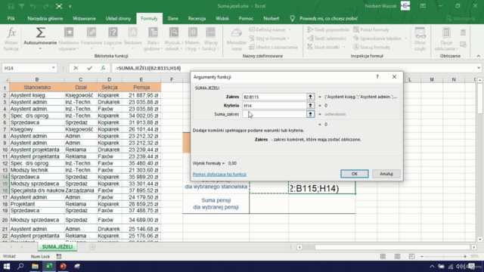Image resolution: width=484 pixels, height=272 pixels.
Task: Open Matem. i tryg. functions category
Action: click(x=192, y=39)
